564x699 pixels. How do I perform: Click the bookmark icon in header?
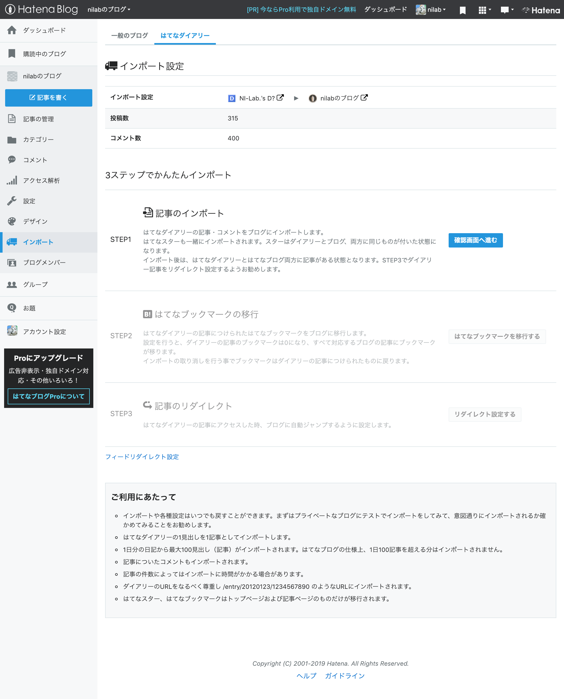(463, 10)
